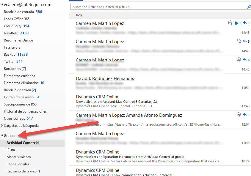Click inside the Buscar en Actividad Comercial search field

click(149, 7)
